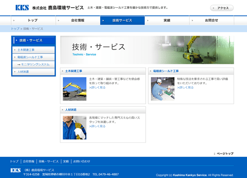This screenshot has width=247, height=178.
Task: Jump up with the ページトップ link
Action: pyautogui.click(x=224, y=153)
